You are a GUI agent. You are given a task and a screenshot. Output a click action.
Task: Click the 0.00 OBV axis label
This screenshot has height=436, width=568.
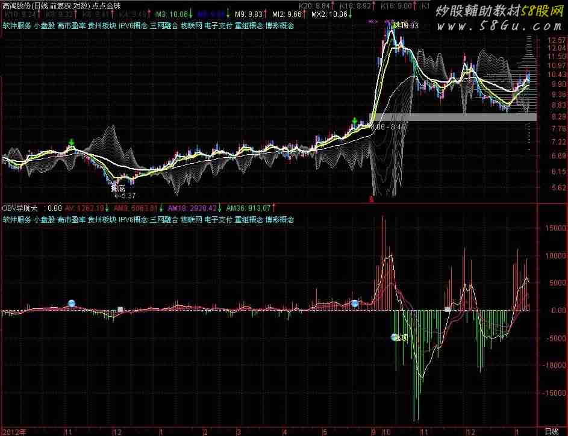(560, 310)
